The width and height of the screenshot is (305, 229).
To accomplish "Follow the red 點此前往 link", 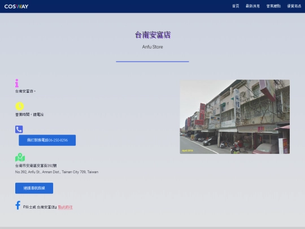I will 65,207.
